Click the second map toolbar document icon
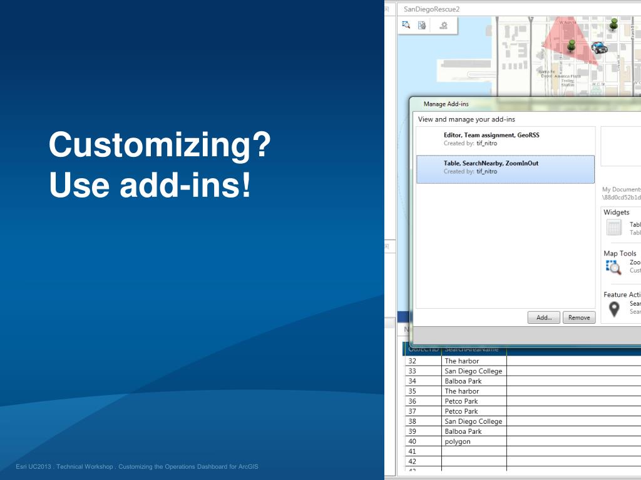 422,25
